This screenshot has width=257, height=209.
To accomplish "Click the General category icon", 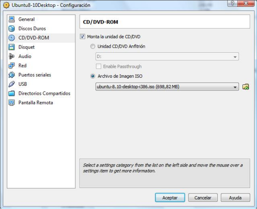I will 12,19.
